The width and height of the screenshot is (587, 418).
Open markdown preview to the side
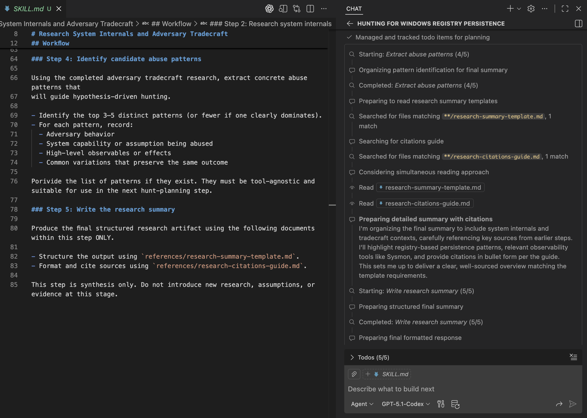(x=283, y=9)
